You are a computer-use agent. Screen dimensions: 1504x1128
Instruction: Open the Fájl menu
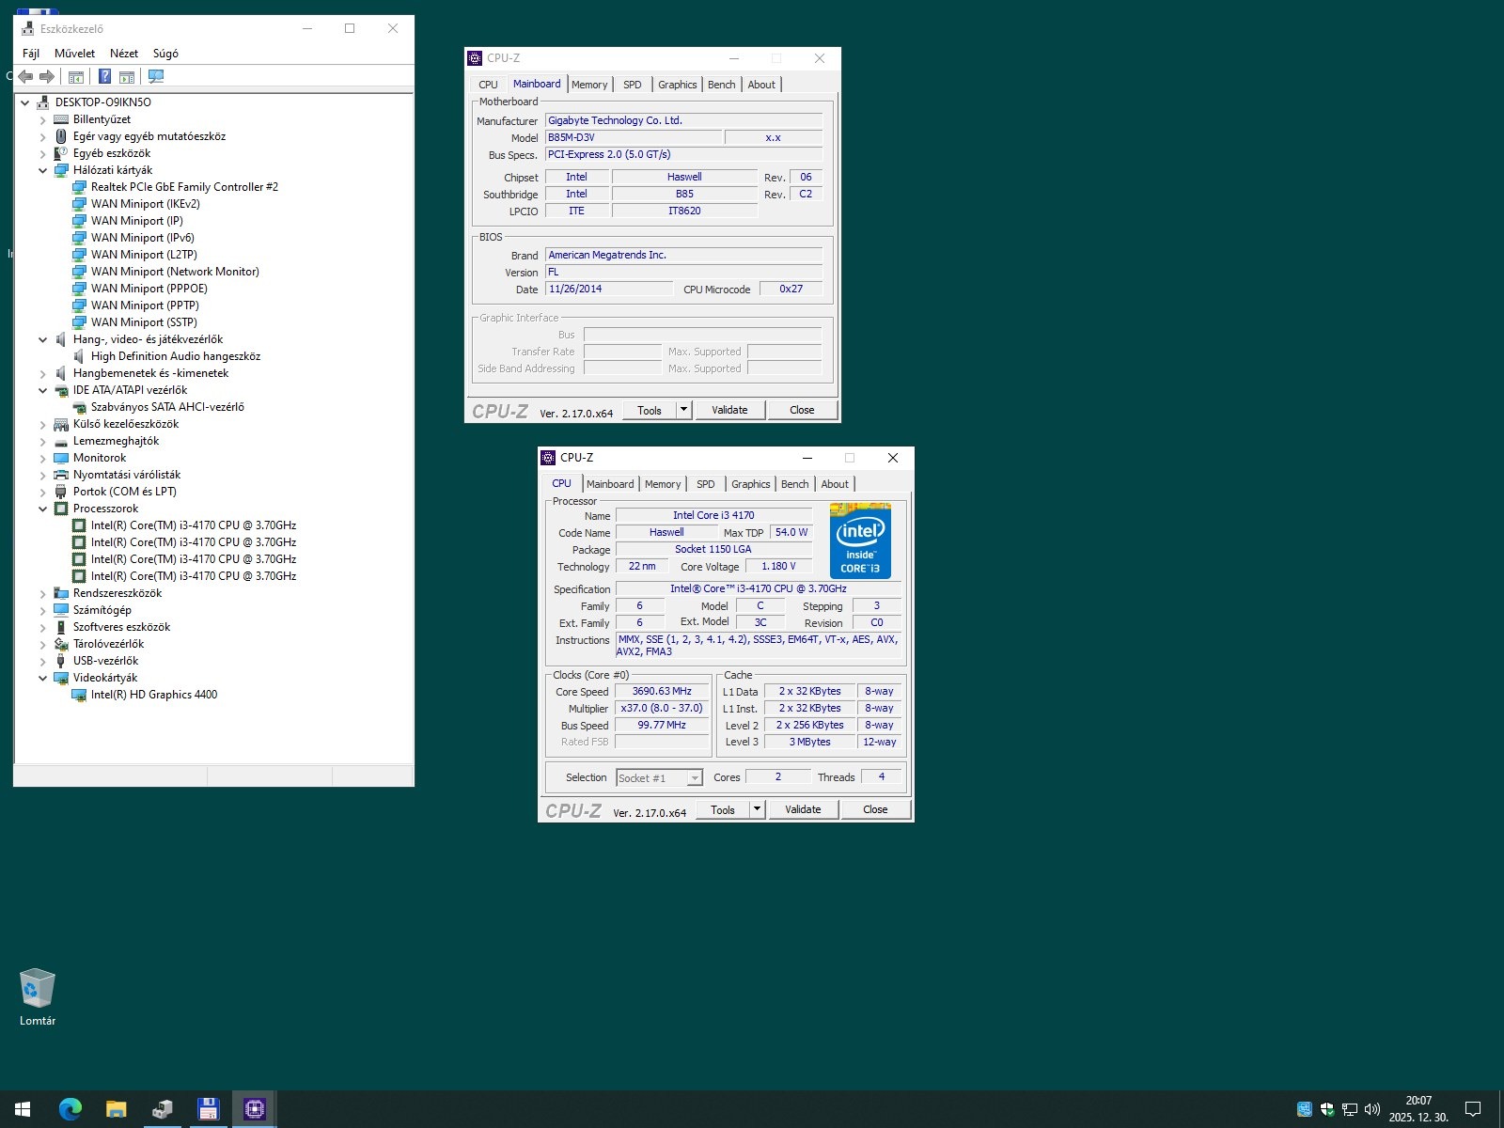pos(31,54)
